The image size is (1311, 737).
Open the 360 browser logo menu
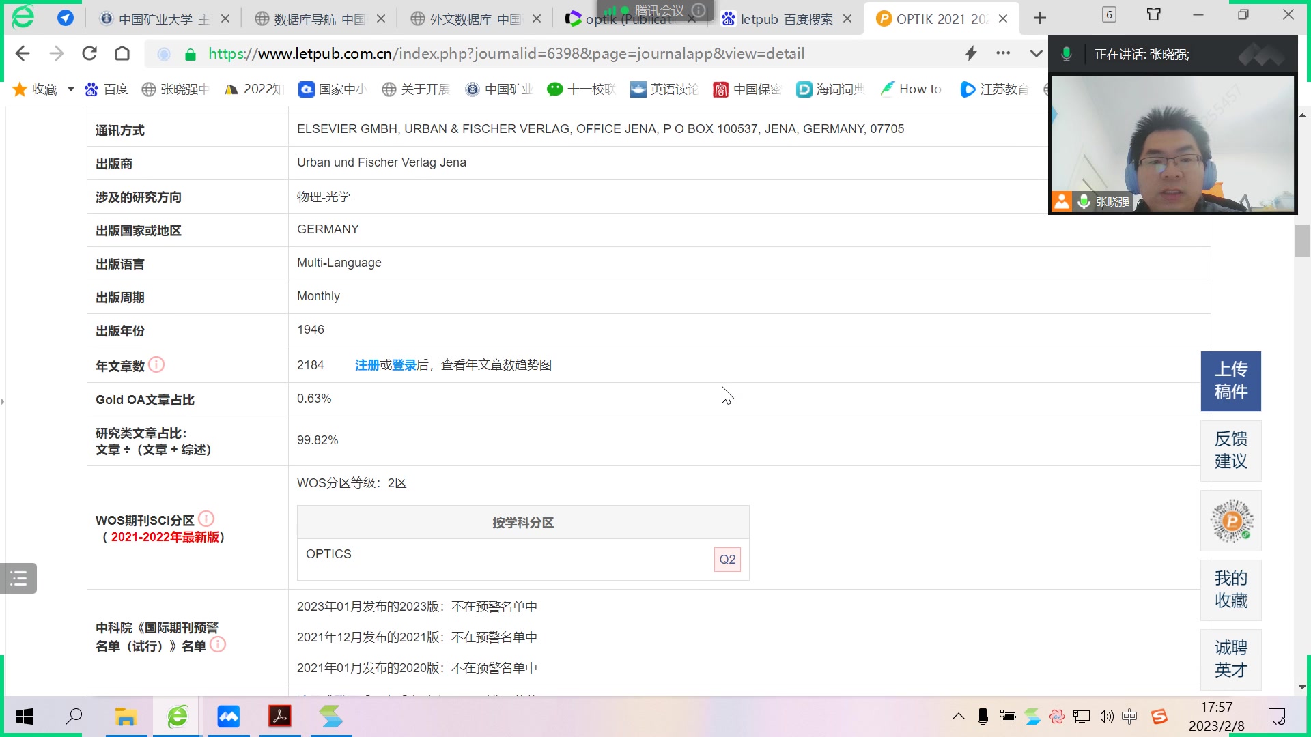point(23,17)
